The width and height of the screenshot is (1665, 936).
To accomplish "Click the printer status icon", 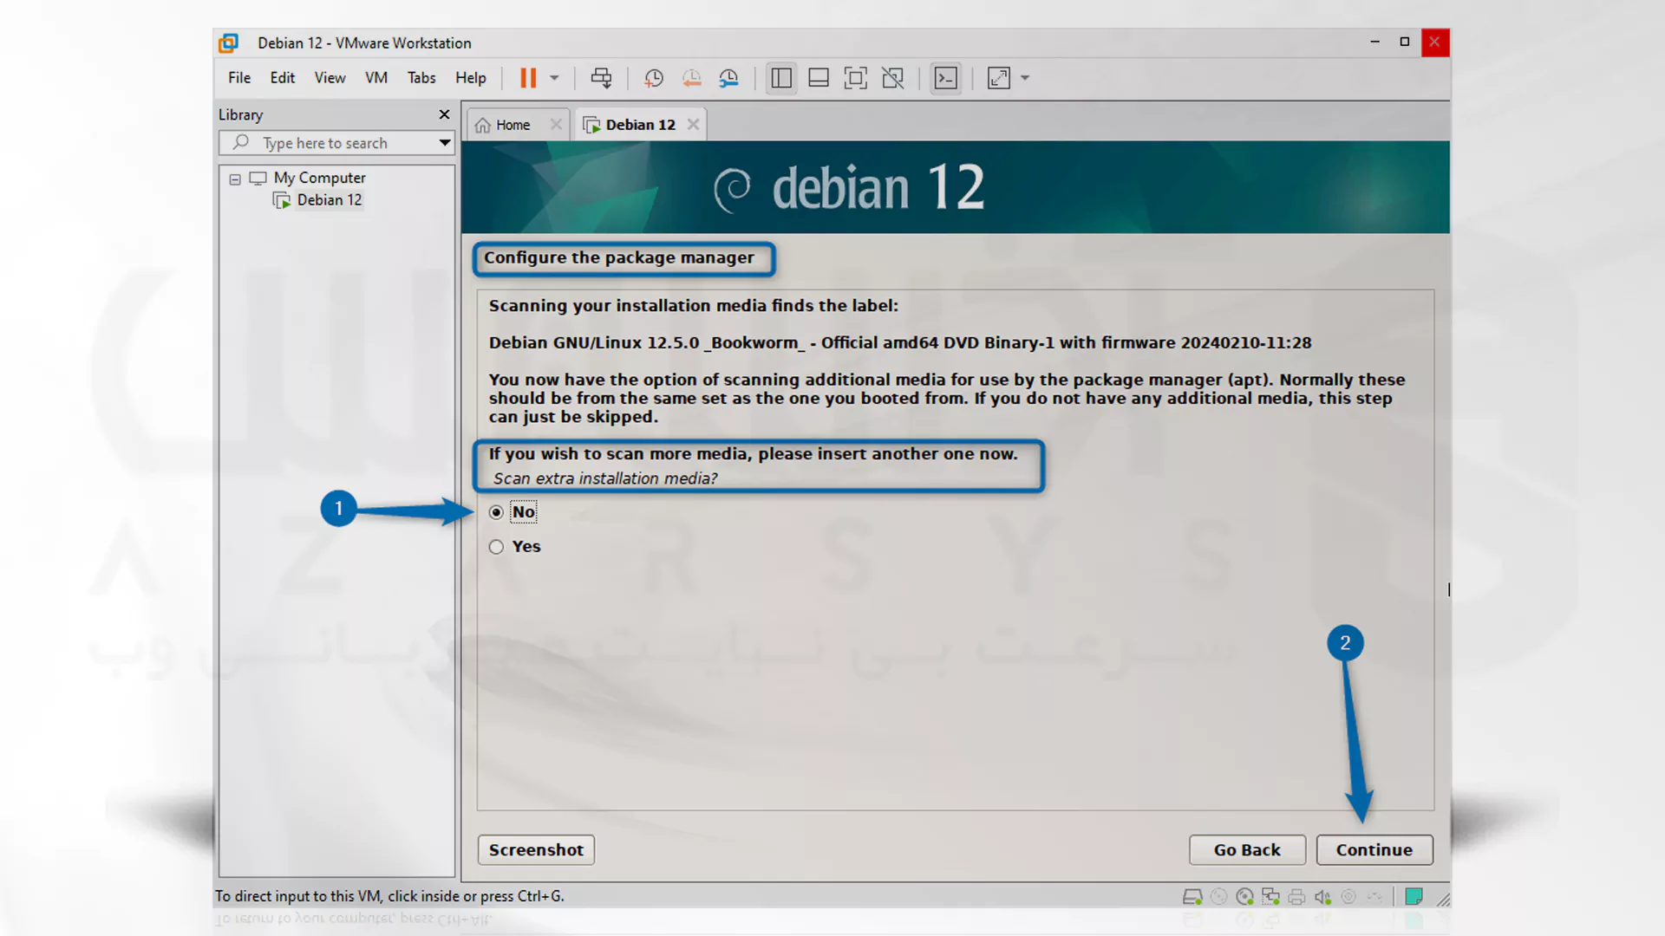I will point(1297,897).
